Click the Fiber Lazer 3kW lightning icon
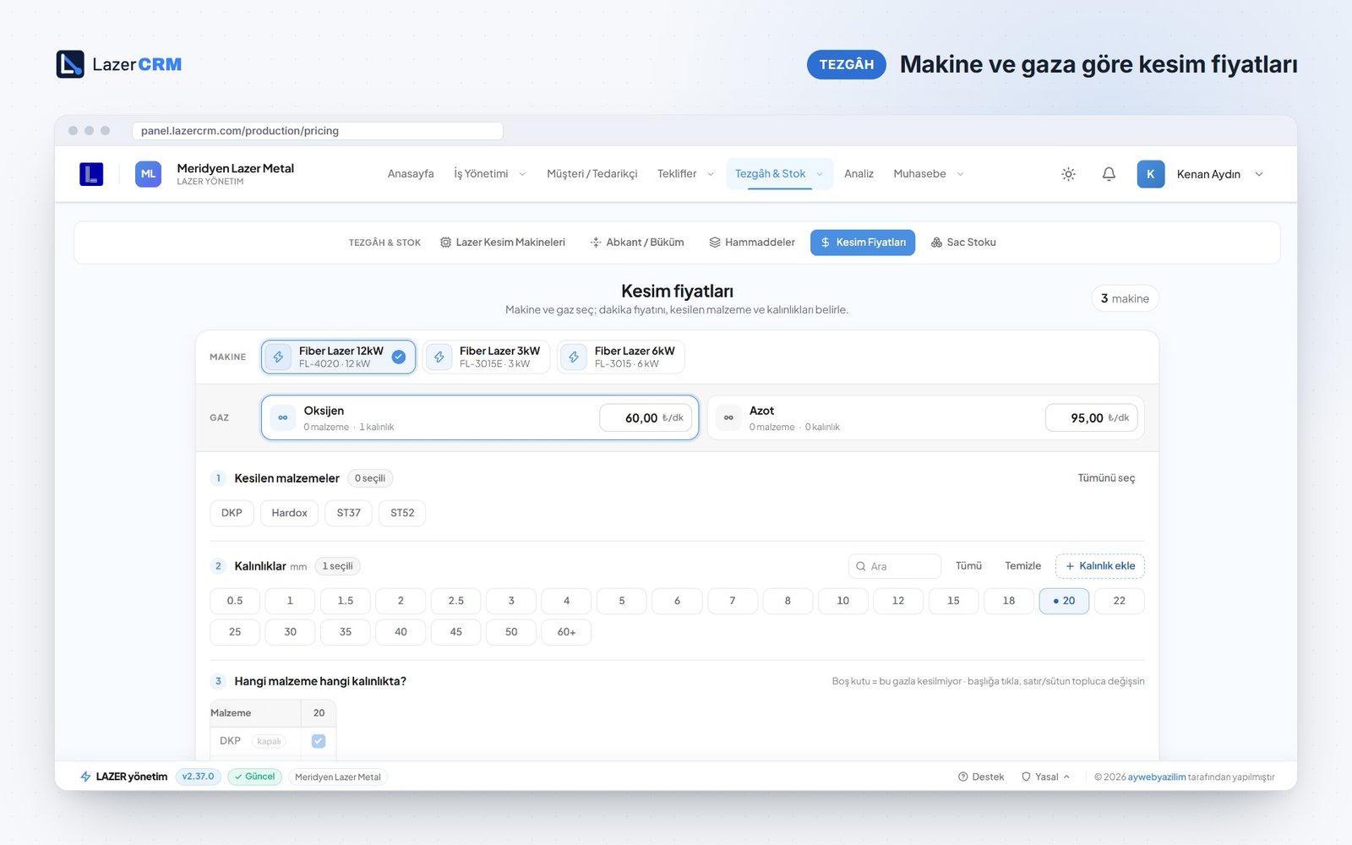 (439, 357)
